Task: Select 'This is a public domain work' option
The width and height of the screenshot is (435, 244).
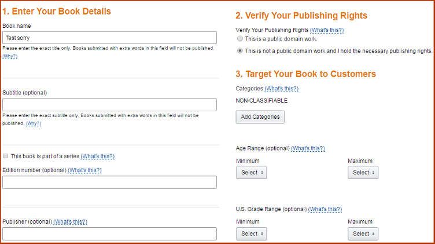Action: 240,39
